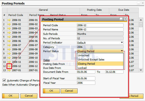The height and width of the screenshot is (101, 145).
Task: Click the table scrollbar down arrow
Action: click(x=141, y=70)
